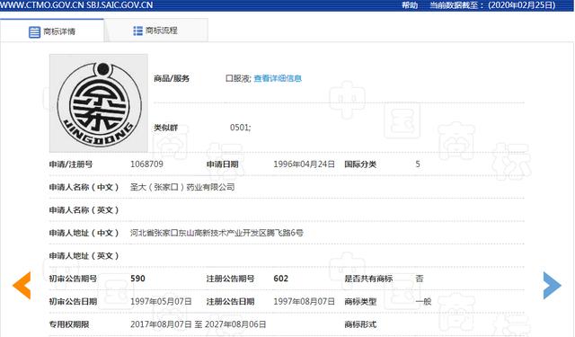Select registration number 1068709

click(146, 164)
